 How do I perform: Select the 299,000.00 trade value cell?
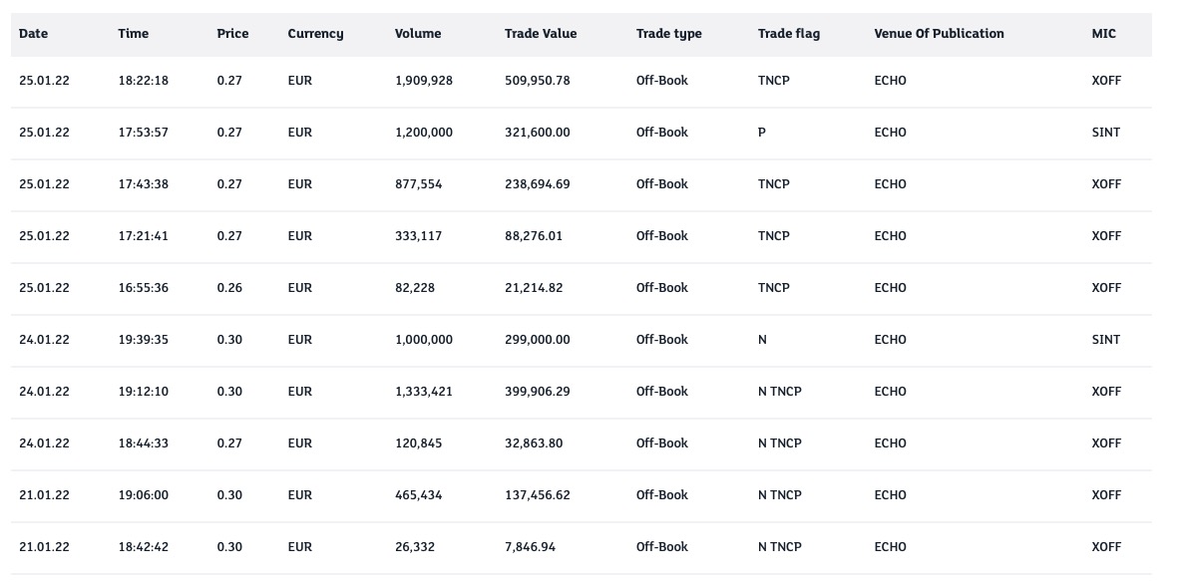(x=538, y=340)
